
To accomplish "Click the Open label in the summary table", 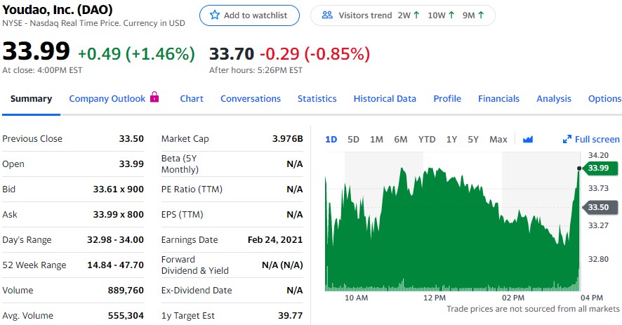I will (13, 164).
